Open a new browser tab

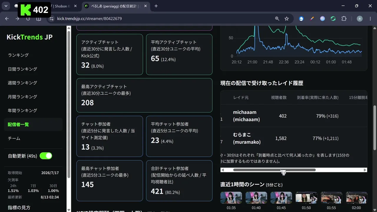point(156,6)
